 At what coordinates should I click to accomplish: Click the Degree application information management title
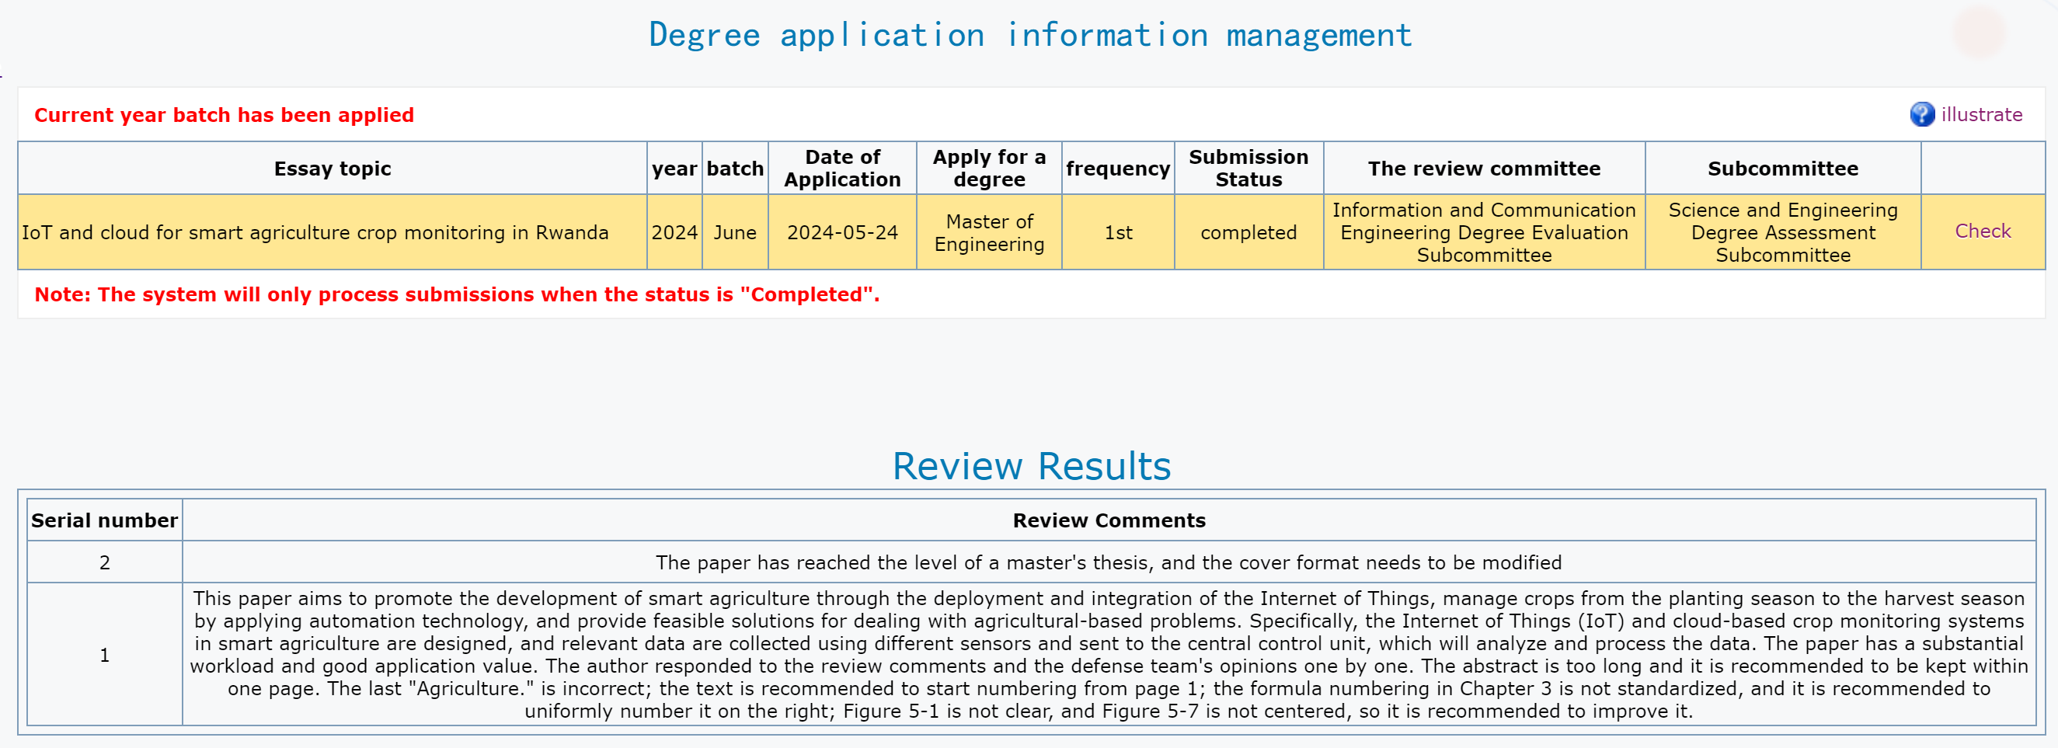(1030, 35)
